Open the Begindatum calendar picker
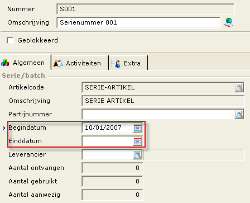This screenshot has height=203, width=250. (x=137, y=128)
